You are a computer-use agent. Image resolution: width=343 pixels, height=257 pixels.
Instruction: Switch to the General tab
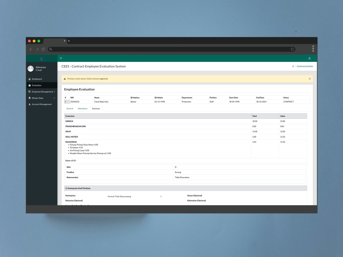[70, 109]
